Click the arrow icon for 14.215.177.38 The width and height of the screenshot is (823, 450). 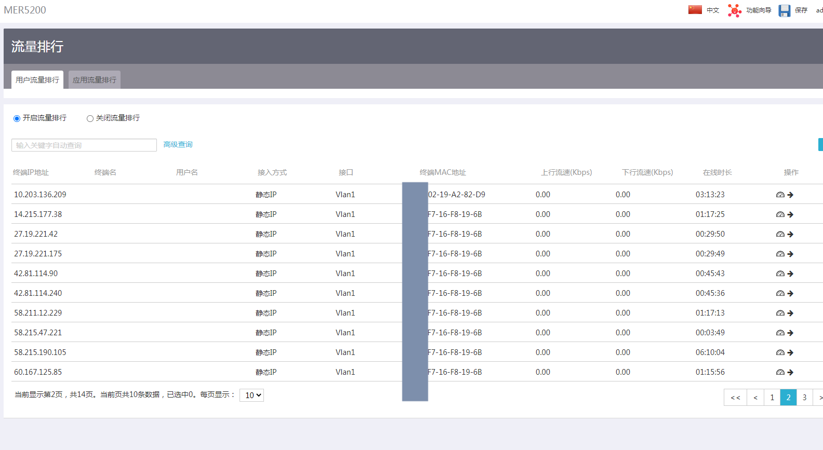[x=790, y=214]
